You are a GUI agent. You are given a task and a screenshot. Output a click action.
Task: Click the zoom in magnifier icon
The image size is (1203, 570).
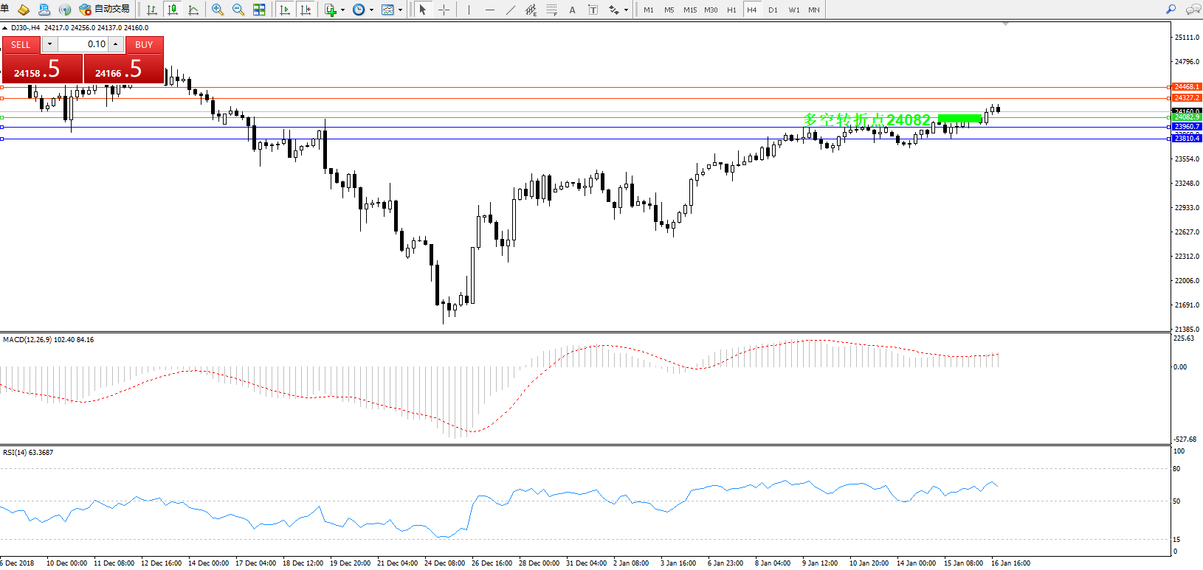pos(218,10)
